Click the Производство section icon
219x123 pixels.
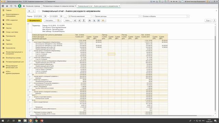coord(3,36)
